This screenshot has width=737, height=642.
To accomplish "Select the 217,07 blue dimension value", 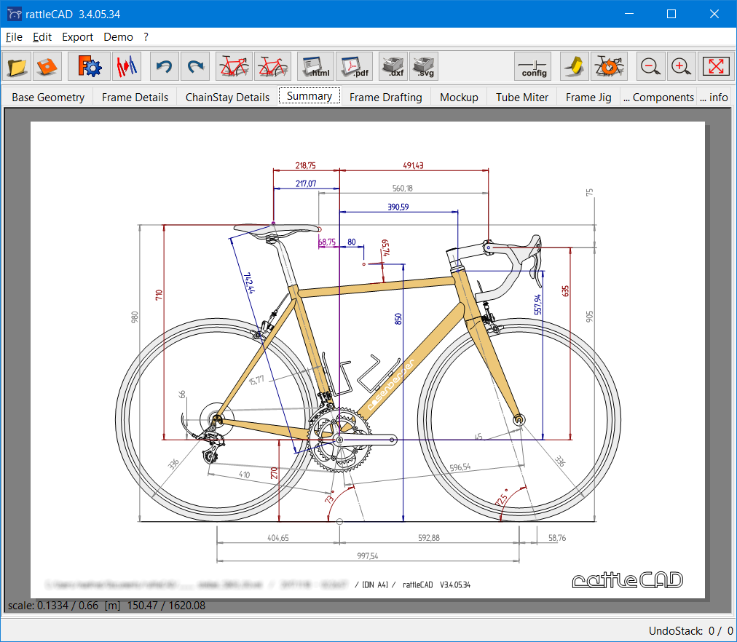I will tap(306, 183).
